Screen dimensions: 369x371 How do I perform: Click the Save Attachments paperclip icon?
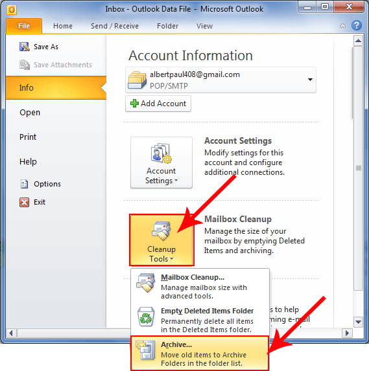point(25,65)
